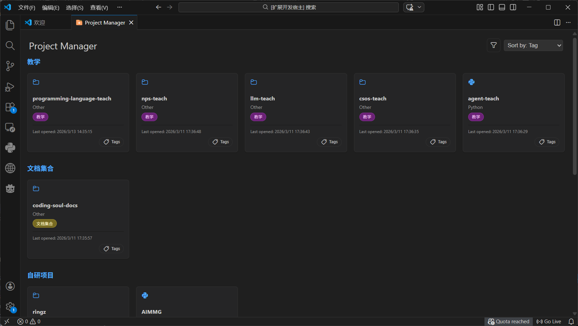The height and width of the screenshot is (326, 578).
Task: Open the Explorer view in activity bar
Action: (10, 25)
